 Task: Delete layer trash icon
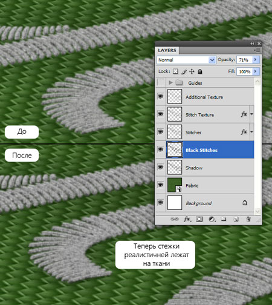[x=248, y=219]
